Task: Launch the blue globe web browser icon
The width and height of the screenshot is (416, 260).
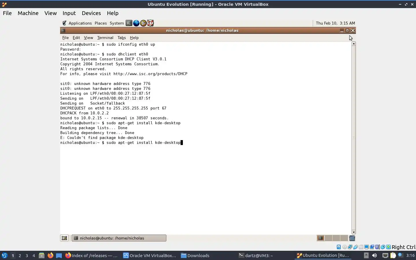Action: (x=136, y=23)
